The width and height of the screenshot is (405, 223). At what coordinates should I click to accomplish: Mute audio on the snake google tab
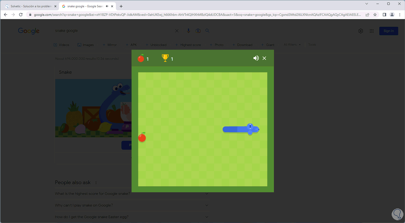pos(107,6)
